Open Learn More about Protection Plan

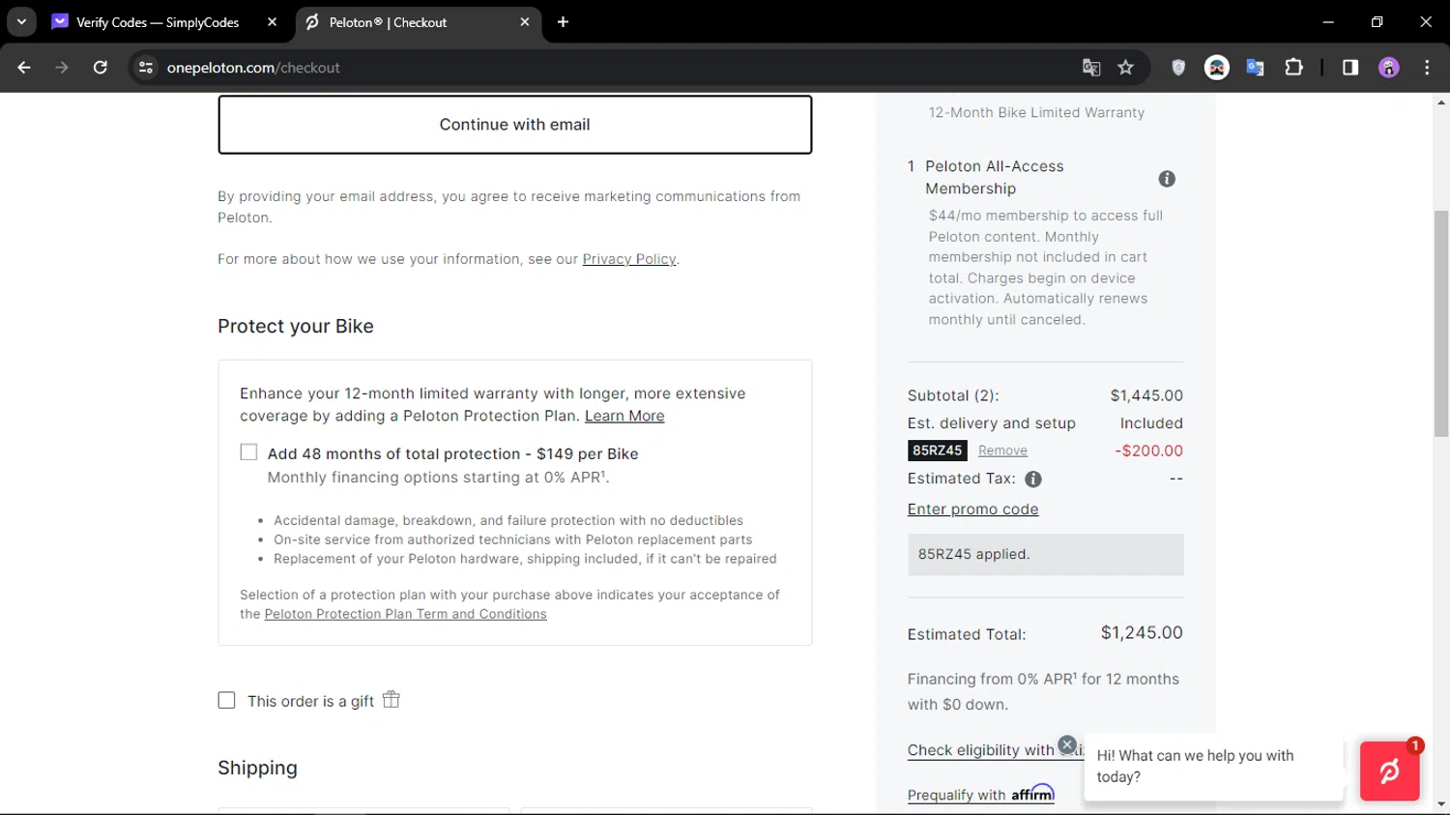pos(624,416)
